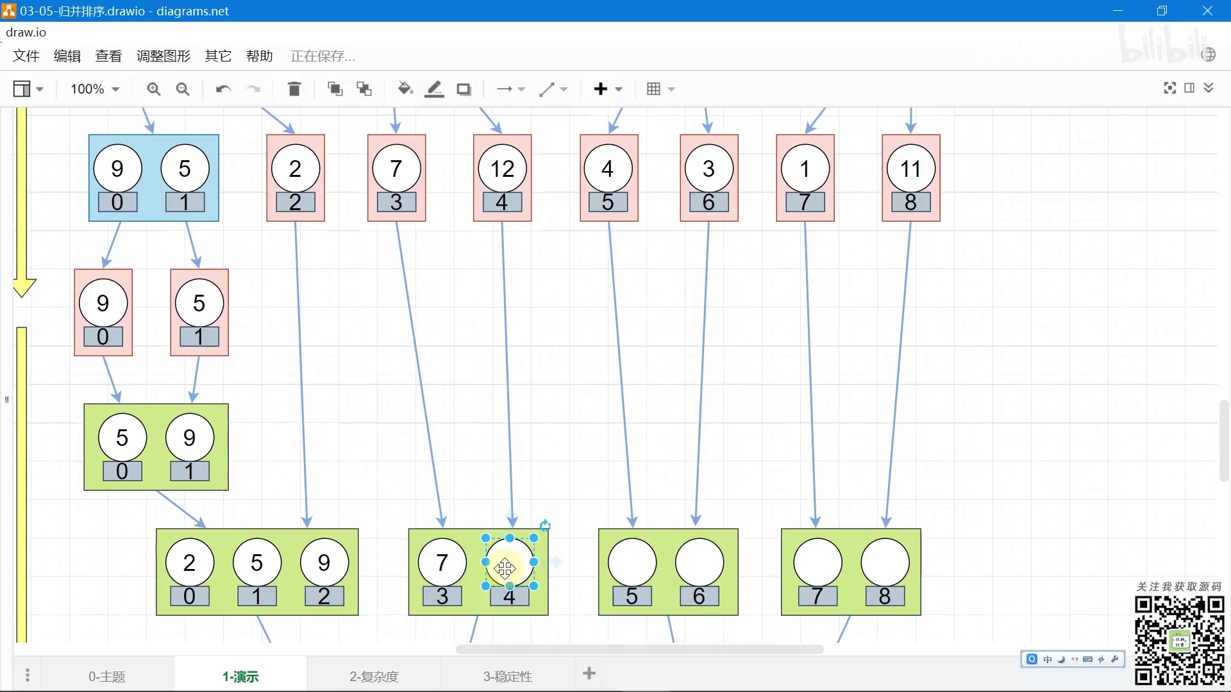Open the 100% zoom level dropdown
1231x692 pixels.
click(x=95, y=89)
